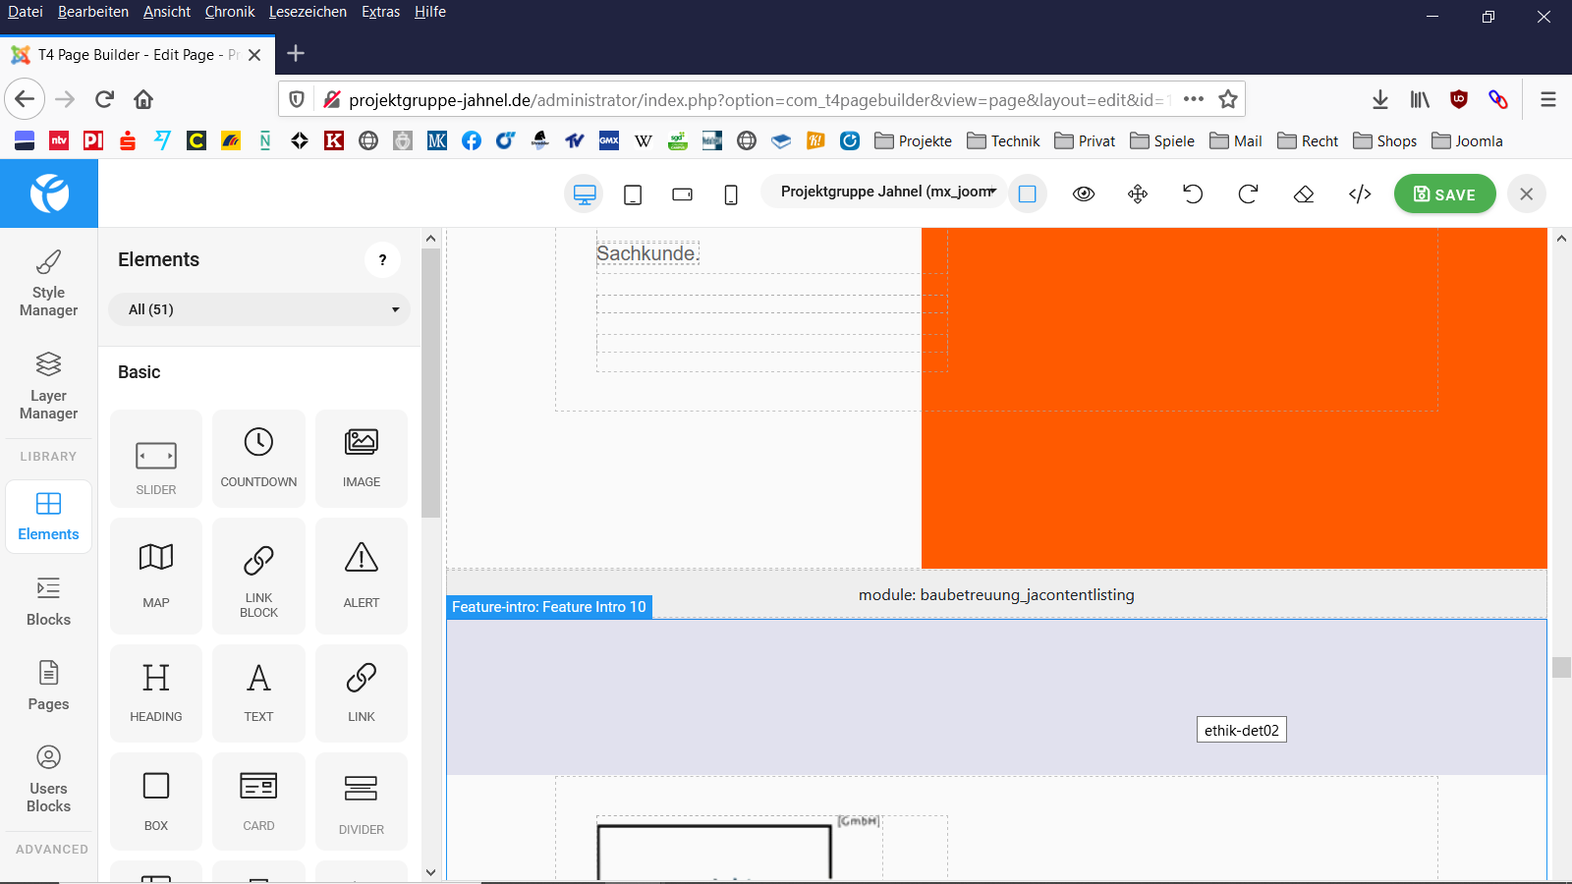The width and height of the screenshot is (1572, 884).
Task: Open the Layer Manager panel
Action: [x=48, y=385]
